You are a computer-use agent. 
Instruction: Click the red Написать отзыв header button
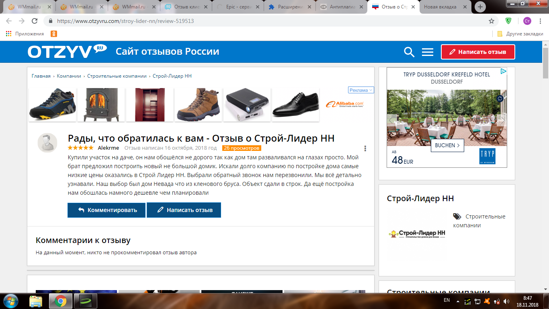click(x=478, y=52)
